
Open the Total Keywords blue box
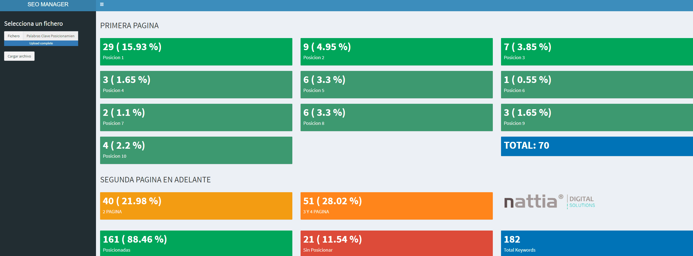(597, 243)
